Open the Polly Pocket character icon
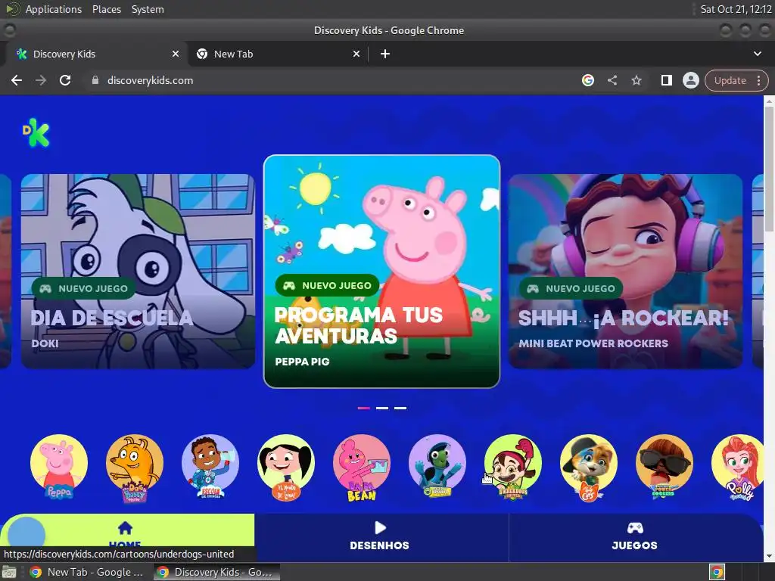This screenshot has height=581, width=775. point(737,468)
